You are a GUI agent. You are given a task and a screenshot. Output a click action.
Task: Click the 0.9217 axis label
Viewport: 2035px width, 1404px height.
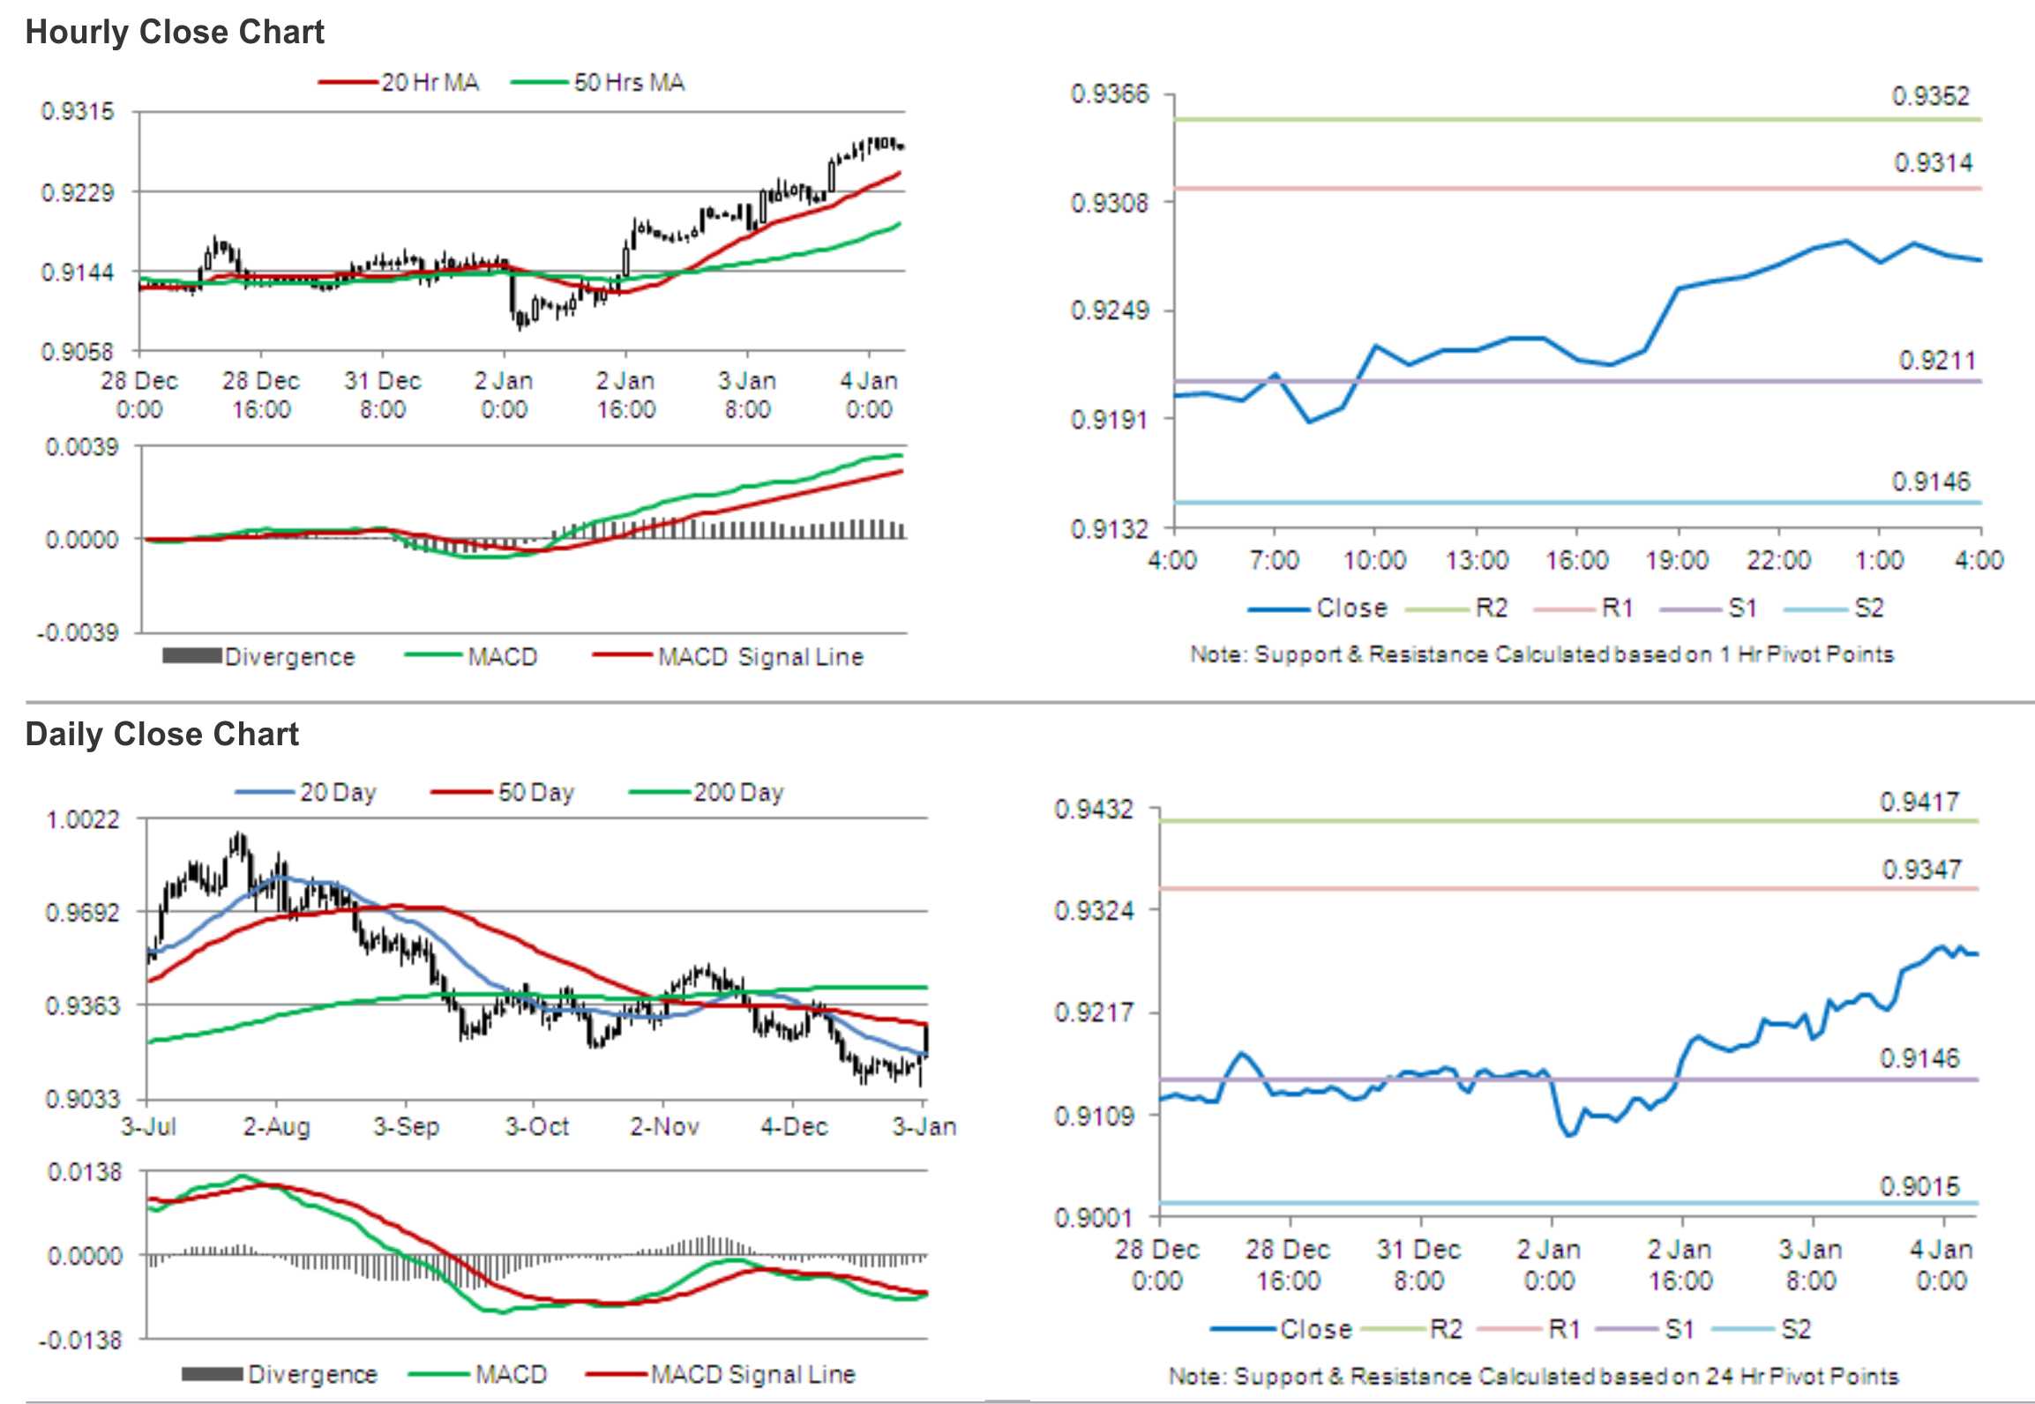(x=1094, y=1012)
